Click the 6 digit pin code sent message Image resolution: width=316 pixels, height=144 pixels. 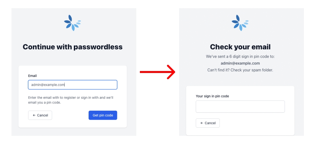(x=240, y=57)
